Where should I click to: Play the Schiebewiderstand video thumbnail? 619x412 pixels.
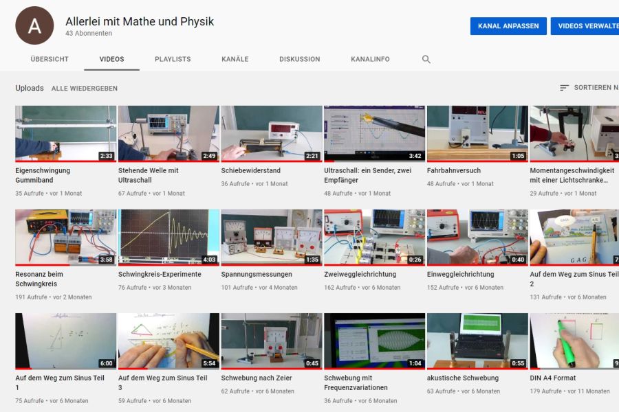pos(272,134)
